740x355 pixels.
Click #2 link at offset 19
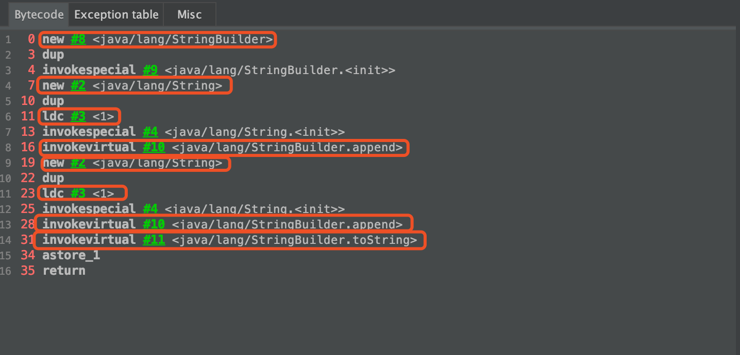(x=78, y=163)
